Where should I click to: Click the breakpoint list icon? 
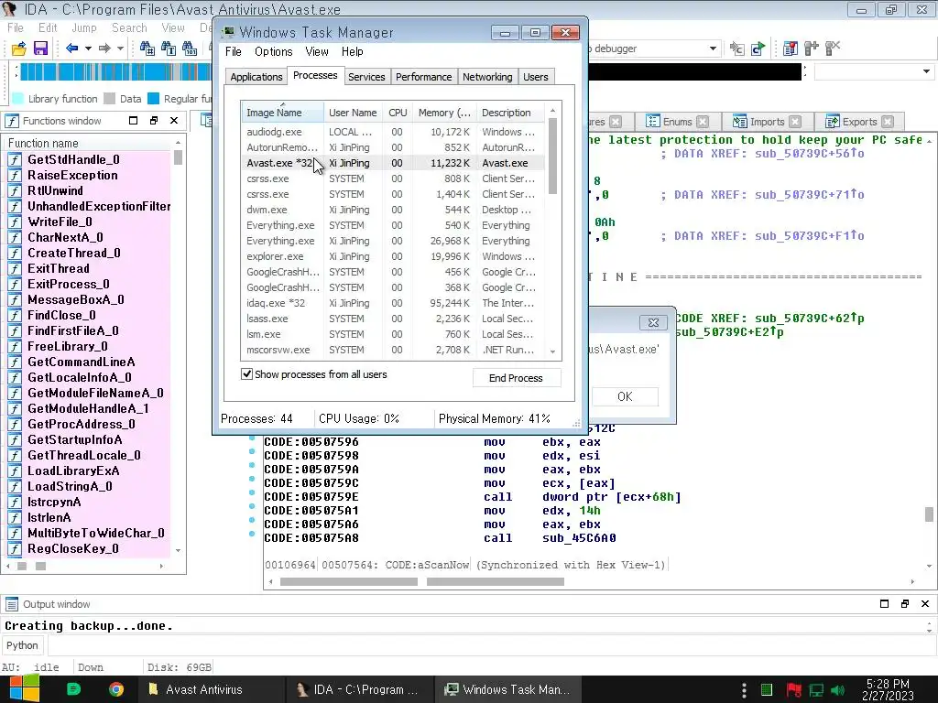791,49
